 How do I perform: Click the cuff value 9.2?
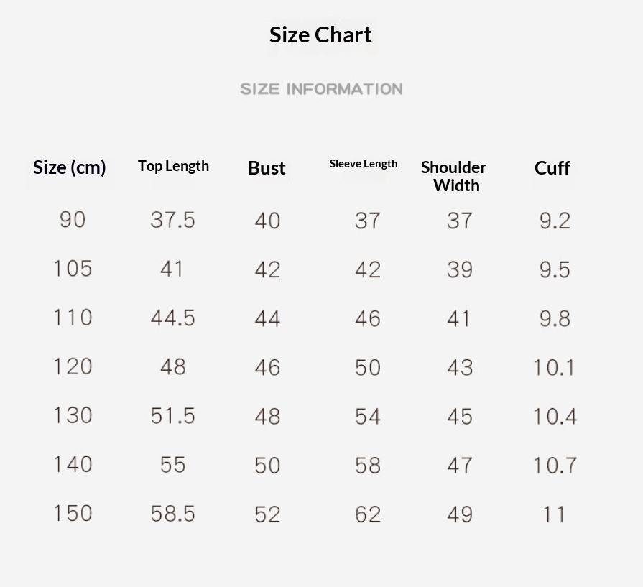(x=555, y=221)
